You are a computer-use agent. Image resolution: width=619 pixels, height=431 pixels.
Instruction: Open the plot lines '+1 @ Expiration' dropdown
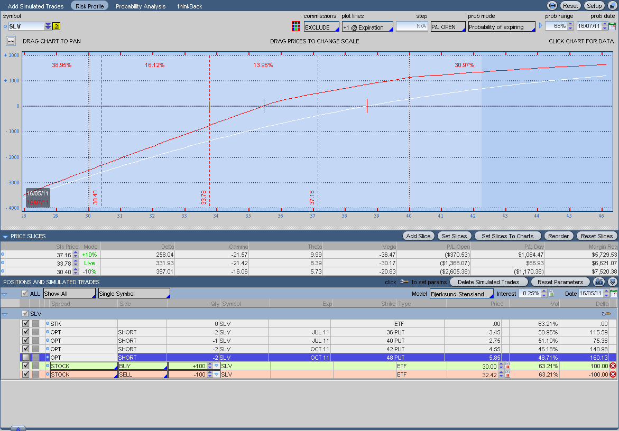[367, 27]
